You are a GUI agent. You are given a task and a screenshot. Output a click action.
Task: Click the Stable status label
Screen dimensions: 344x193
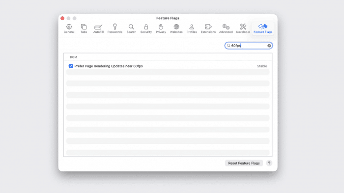point(262,66)
